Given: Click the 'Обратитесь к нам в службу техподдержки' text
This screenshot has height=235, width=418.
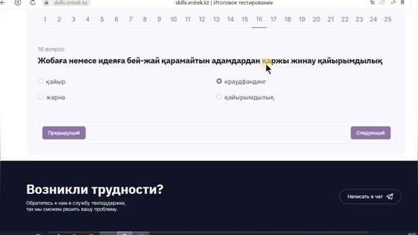Looking at the screenshot, I should (76, 203).
